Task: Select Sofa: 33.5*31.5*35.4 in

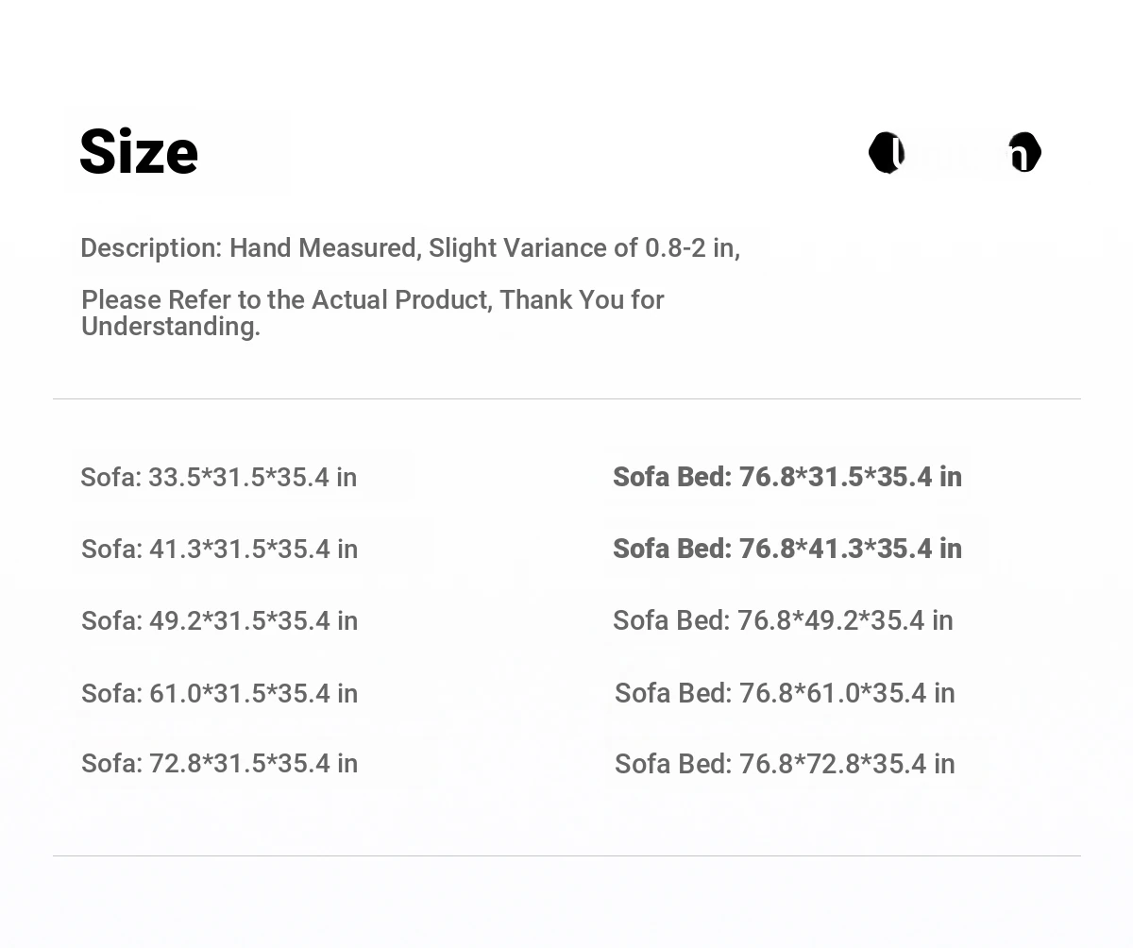Action: 219,478
